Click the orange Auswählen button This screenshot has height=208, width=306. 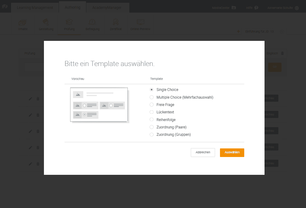[232, 153]
